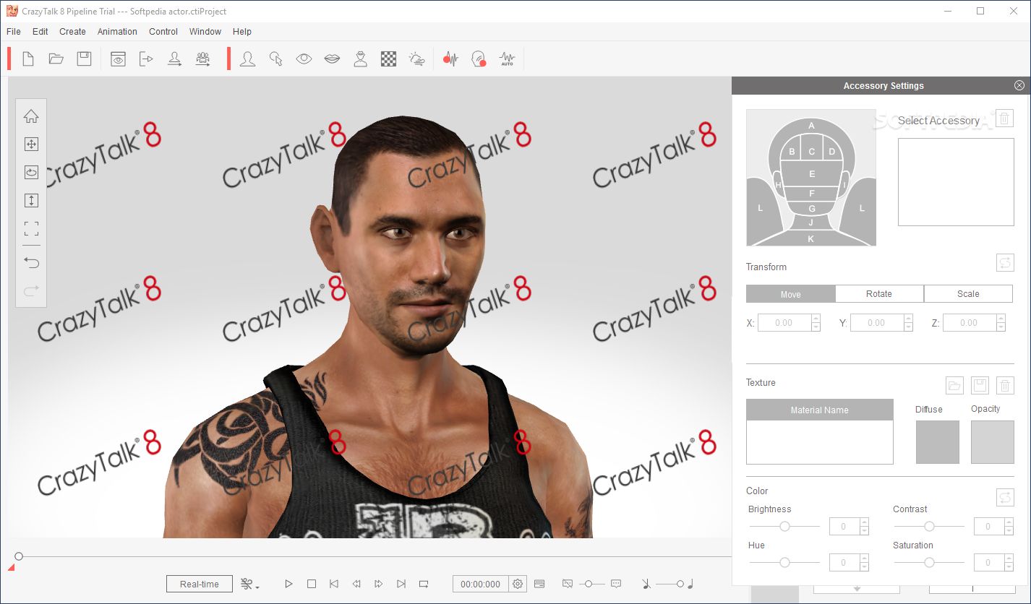This screenshot has width=1031, height=604.
Task: Click the AUTO motion waveform icon
Action: [x=507, y=59]
